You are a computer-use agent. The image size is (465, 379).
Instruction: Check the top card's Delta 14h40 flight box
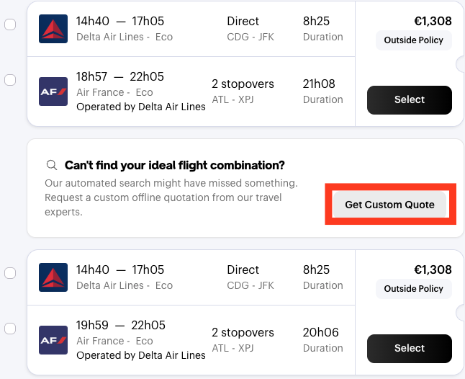click(x=10, y=24)
